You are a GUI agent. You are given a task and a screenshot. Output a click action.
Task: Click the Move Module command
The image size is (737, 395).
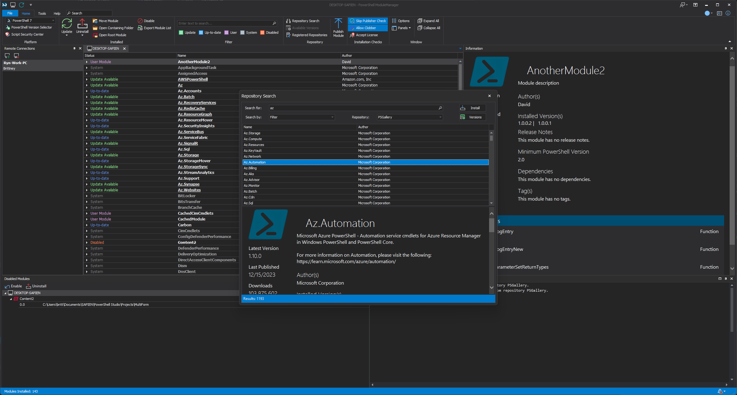(x=106, y=21)
